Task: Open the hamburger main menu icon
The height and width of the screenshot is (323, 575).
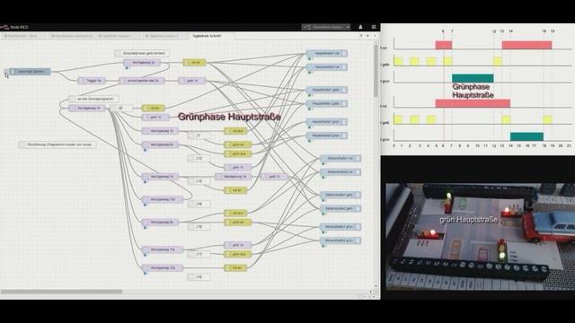Action: pos(374,27)
